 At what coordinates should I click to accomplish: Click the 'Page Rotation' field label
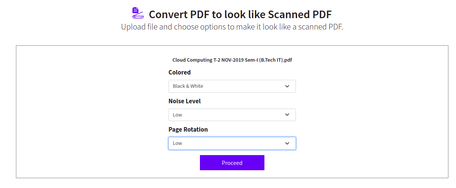pyautogui.click(x=188, y=129)
